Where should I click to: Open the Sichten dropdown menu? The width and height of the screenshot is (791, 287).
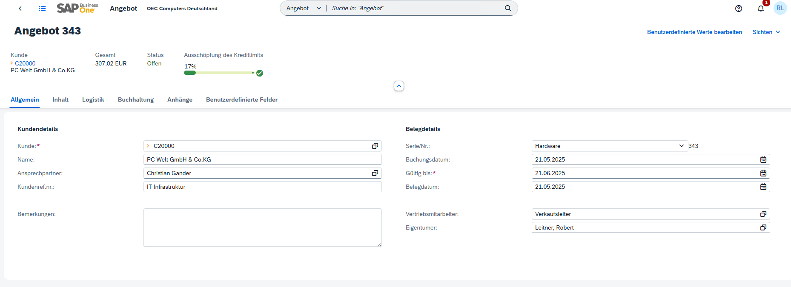(766, 32)
